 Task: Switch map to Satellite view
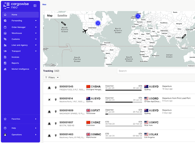(62, 16)
